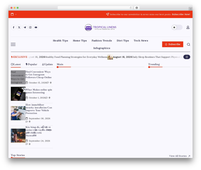Click the Top Stories heading
Image resolution: width=201 pixels, height=170 pixels.
(x=18, y=155)
